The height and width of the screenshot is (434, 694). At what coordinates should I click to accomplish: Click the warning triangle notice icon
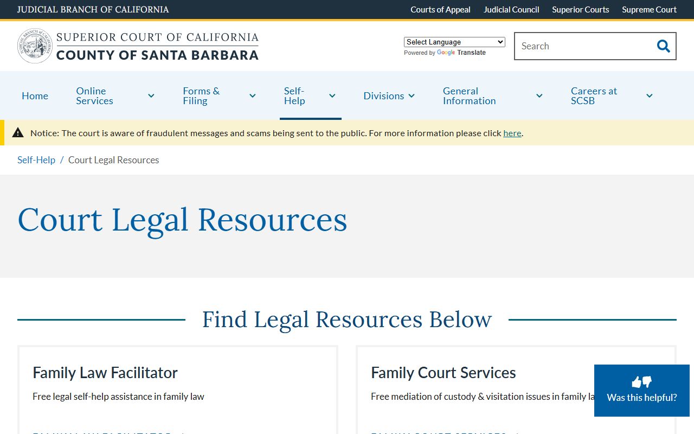[x=18, y=133]
